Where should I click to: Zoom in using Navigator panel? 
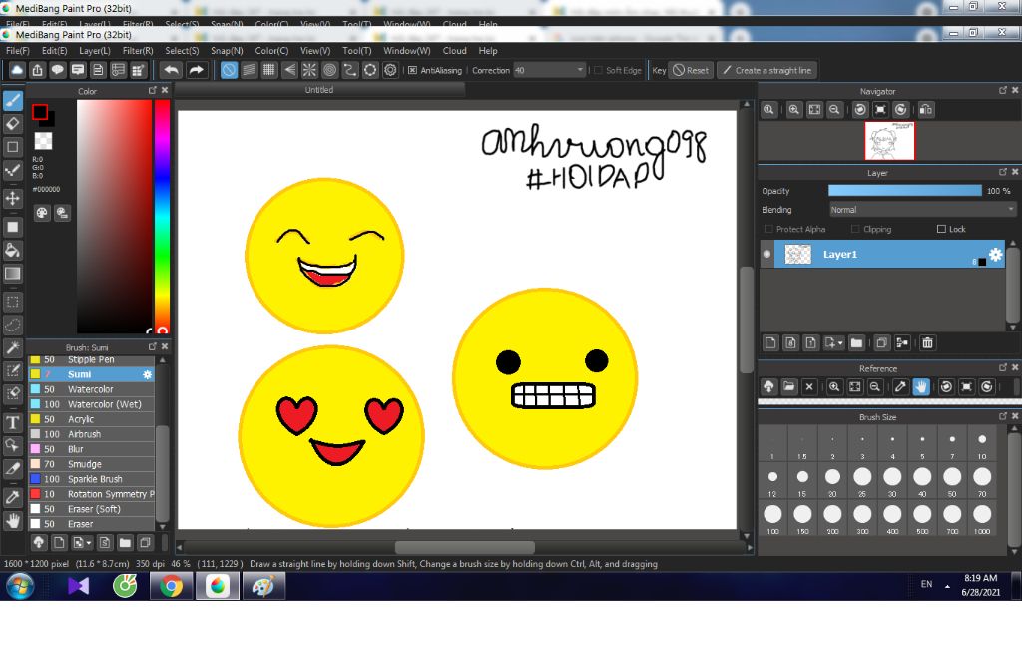[x=793, y=110]
